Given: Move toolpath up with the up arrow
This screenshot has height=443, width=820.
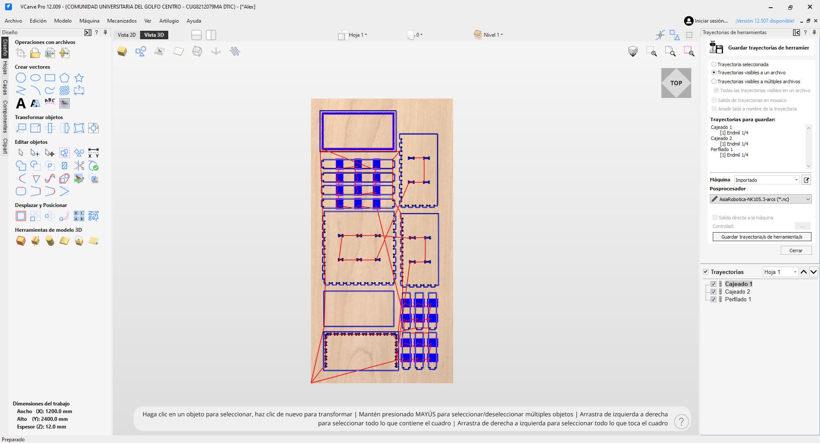Looking at the screenshot, I should pos(804,272).
